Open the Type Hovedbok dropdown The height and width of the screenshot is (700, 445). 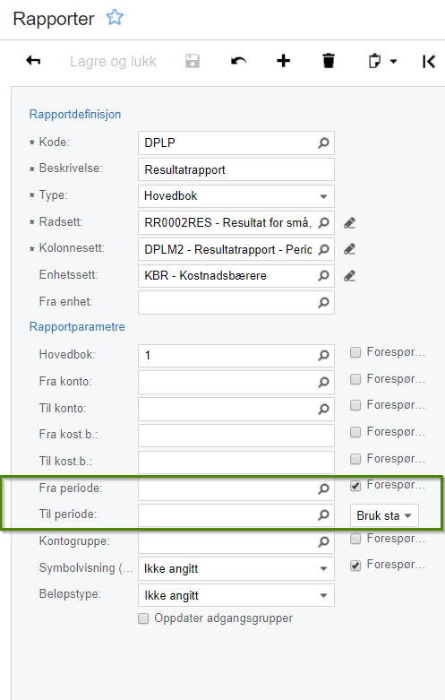coord(324,196)
